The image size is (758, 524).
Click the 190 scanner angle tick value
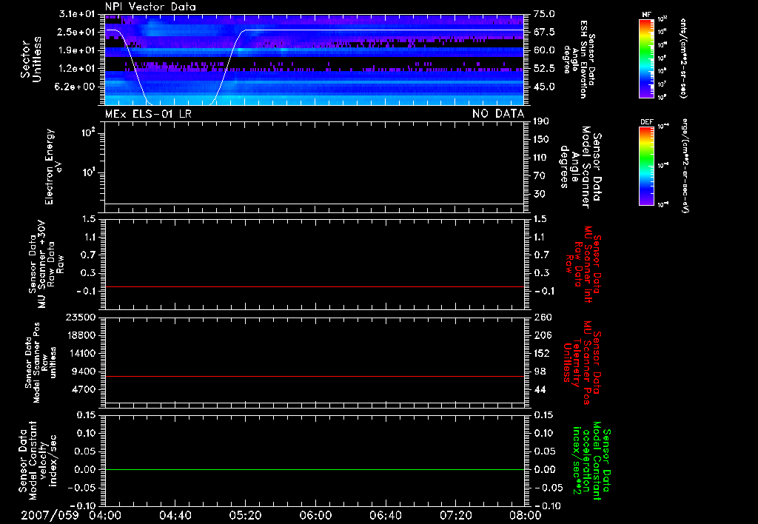(x=541, y=121)
